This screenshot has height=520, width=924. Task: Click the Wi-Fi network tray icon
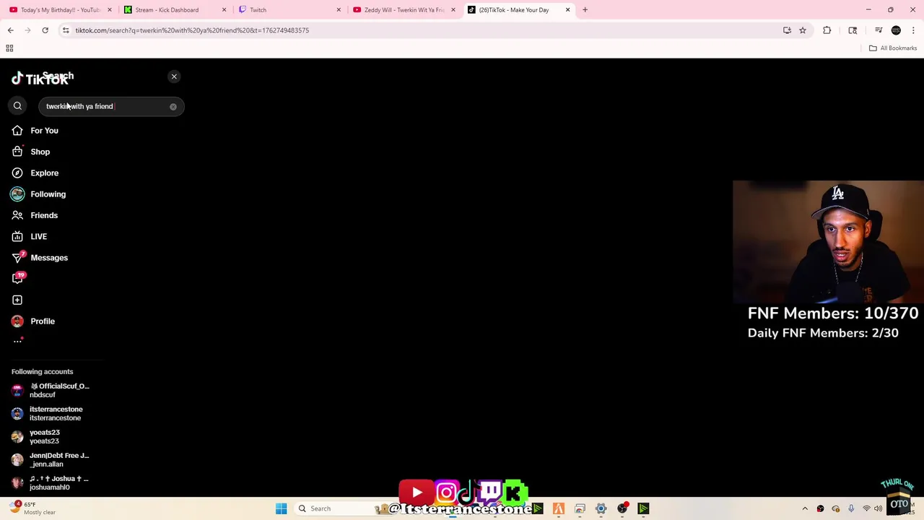866,508
